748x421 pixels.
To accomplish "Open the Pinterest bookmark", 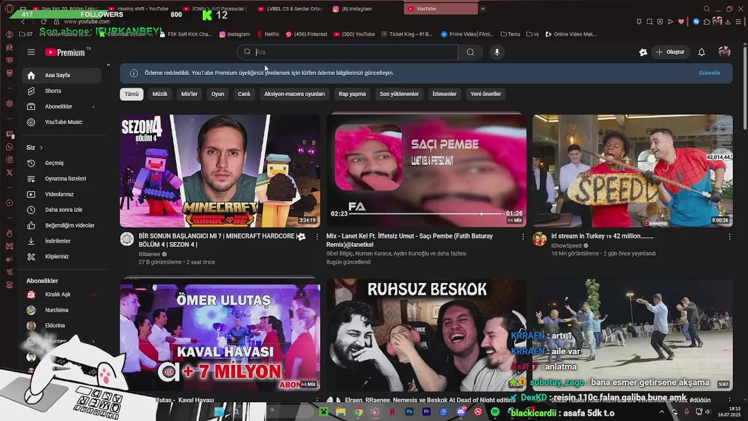I will point(306,34).
